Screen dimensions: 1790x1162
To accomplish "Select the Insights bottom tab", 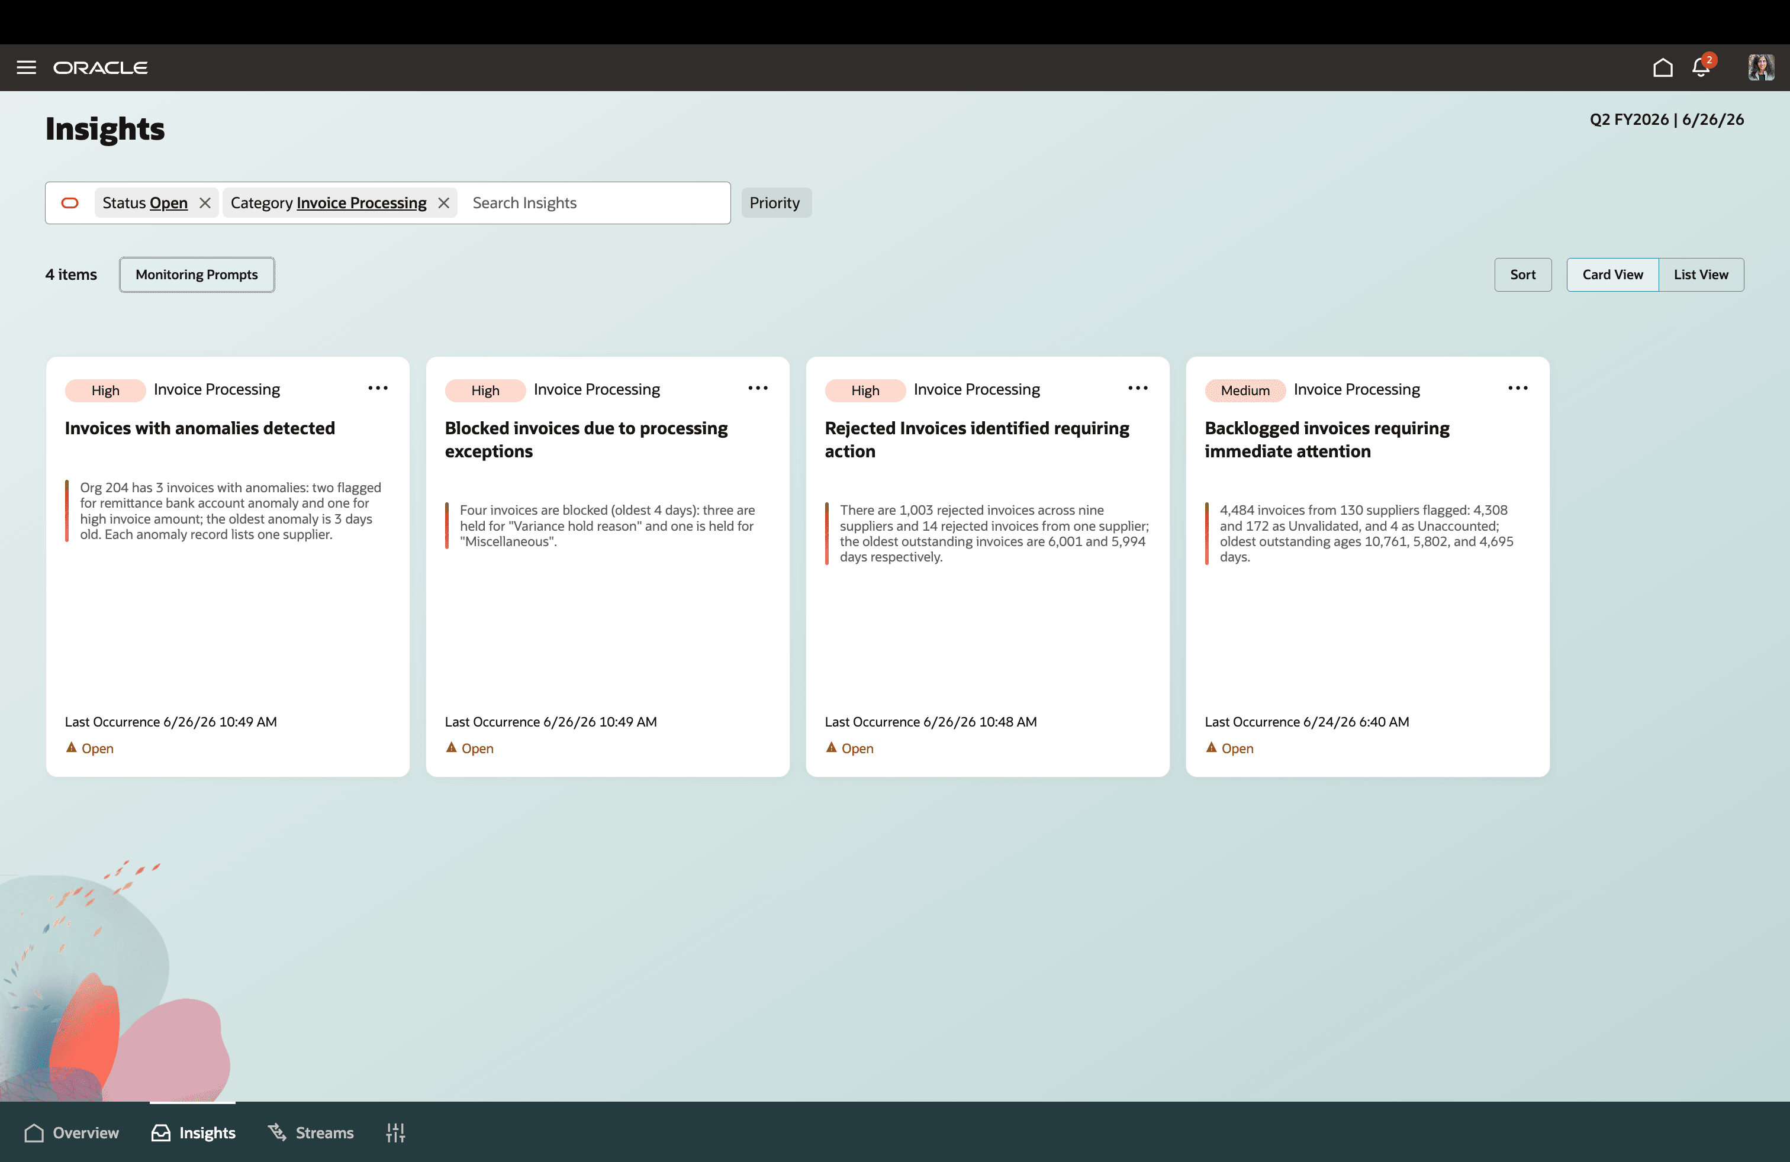I will point(194,1132).
